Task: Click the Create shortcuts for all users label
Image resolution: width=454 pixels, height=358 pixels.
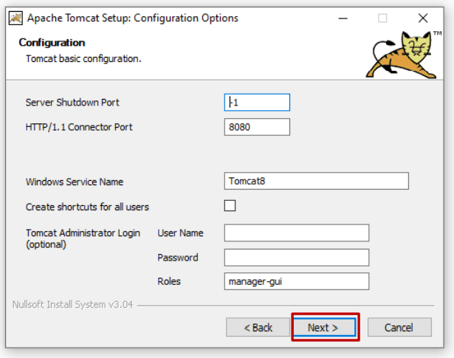Action: [87, 207]
